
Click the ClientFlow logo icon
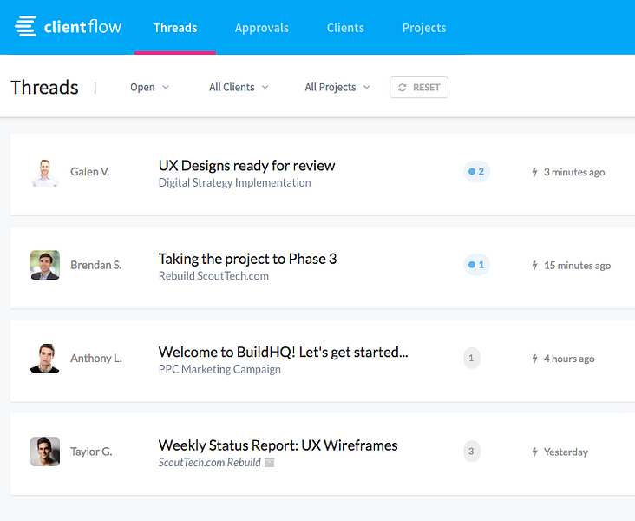25,27
